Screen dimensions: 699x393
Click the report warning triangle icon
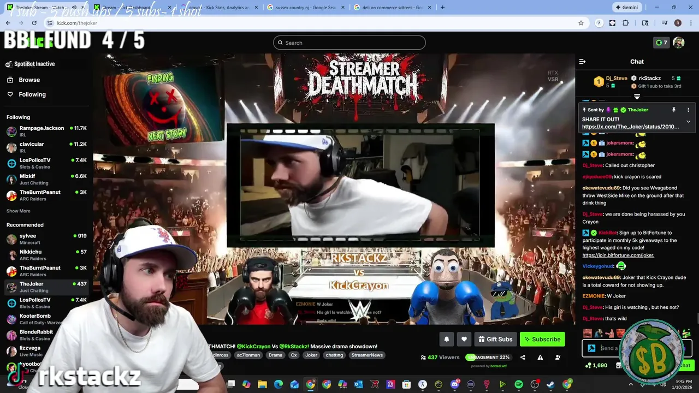[540, 358]
